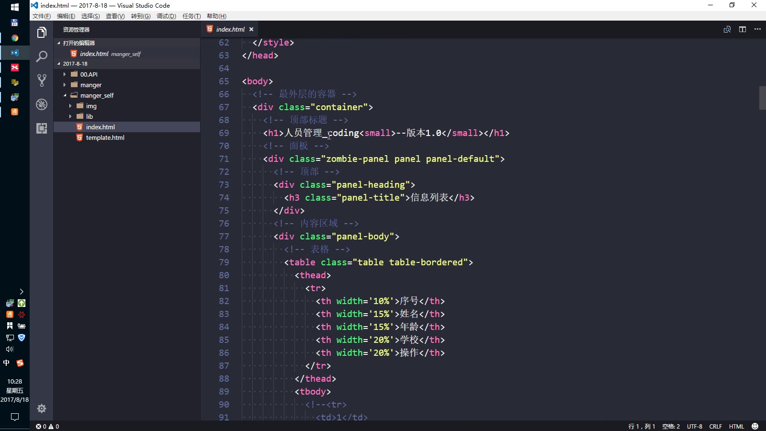Click the orange 通 taskbar app icon
This screenshot has width=766, height=431.
[x=15, y=112]
